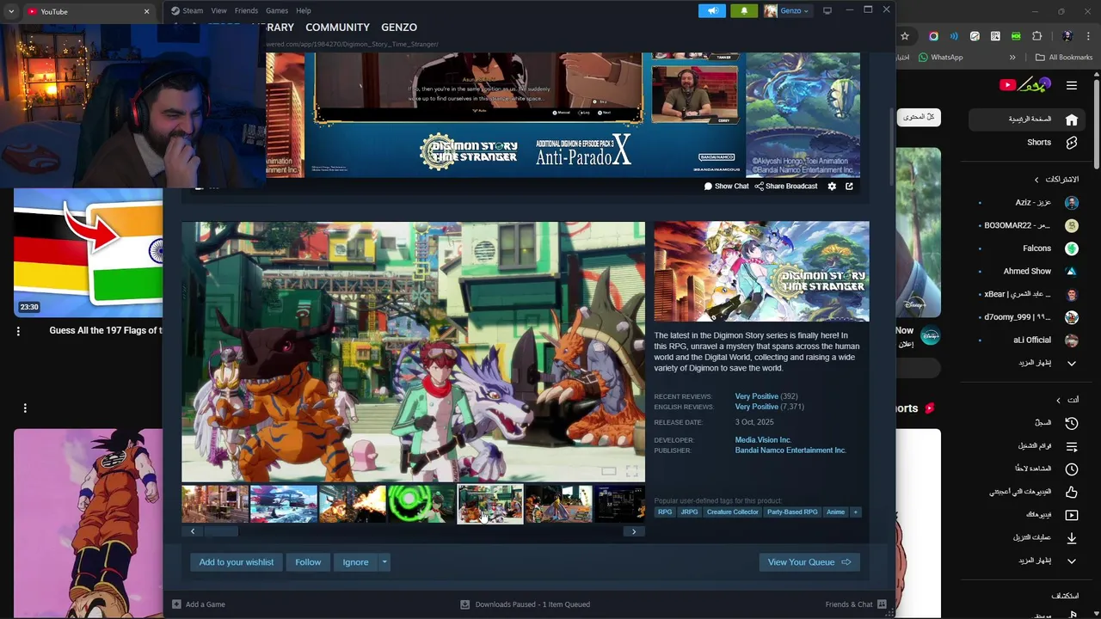Open the Friends menu in Steam

(246, 10)
